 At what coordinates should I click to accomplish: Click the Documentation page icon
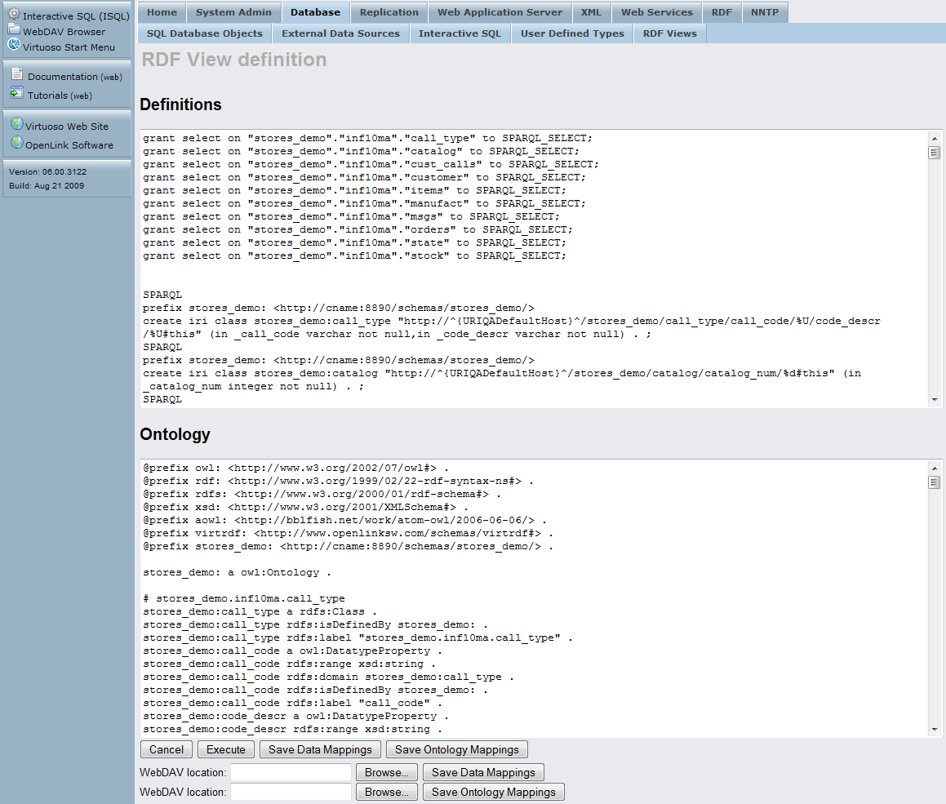[x=17, y=74]
